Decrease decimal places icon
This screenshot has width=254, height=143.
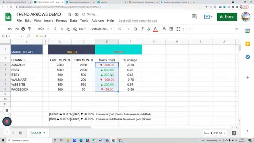68,29
